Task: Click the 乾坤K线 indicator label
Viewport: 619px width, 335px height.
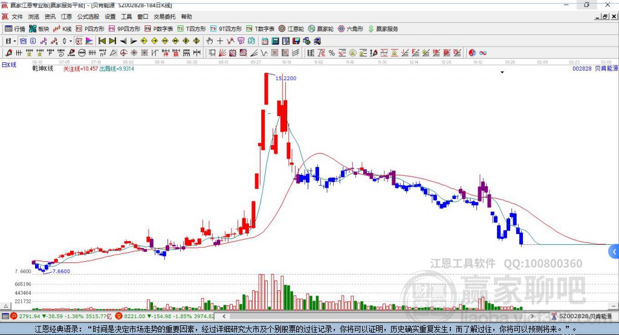Action: tap(43, 69)
